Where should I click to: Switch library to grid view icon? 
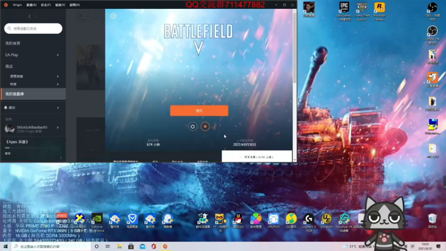tap(80, 16)
